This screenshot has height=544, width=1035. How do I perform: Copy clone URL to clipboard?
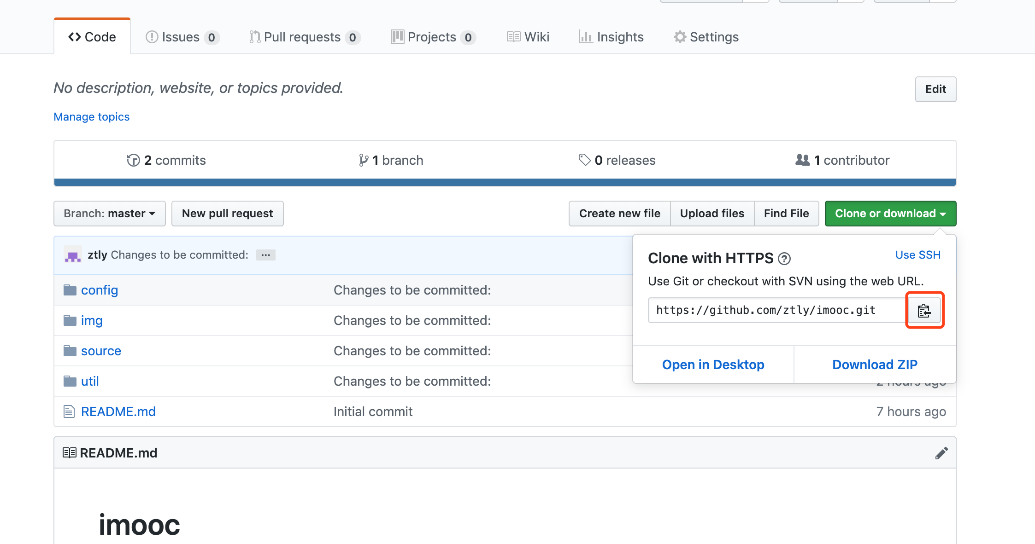click(x=924, y=311)
